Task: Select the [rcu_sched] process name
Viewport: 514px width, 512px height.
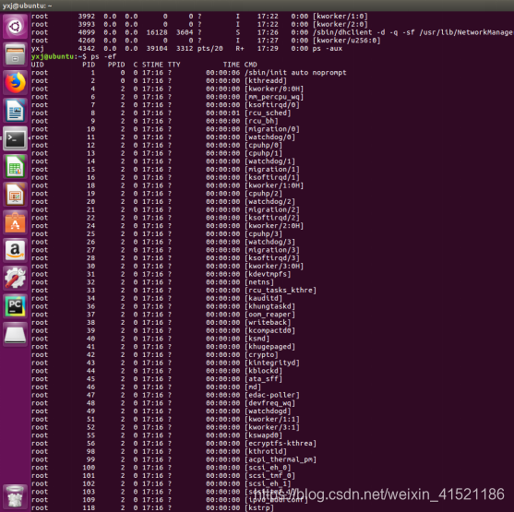Action: (268, 113)
